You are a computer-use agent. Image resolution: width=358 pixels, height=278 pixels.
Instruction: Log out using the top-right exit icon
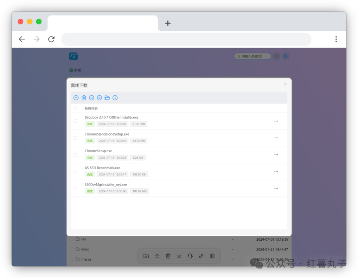(x=286, y=56)
